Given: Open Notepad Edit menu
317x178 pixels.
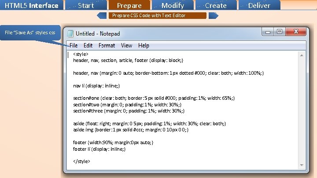Looking at the screenshot, I should tap(88, 46).
